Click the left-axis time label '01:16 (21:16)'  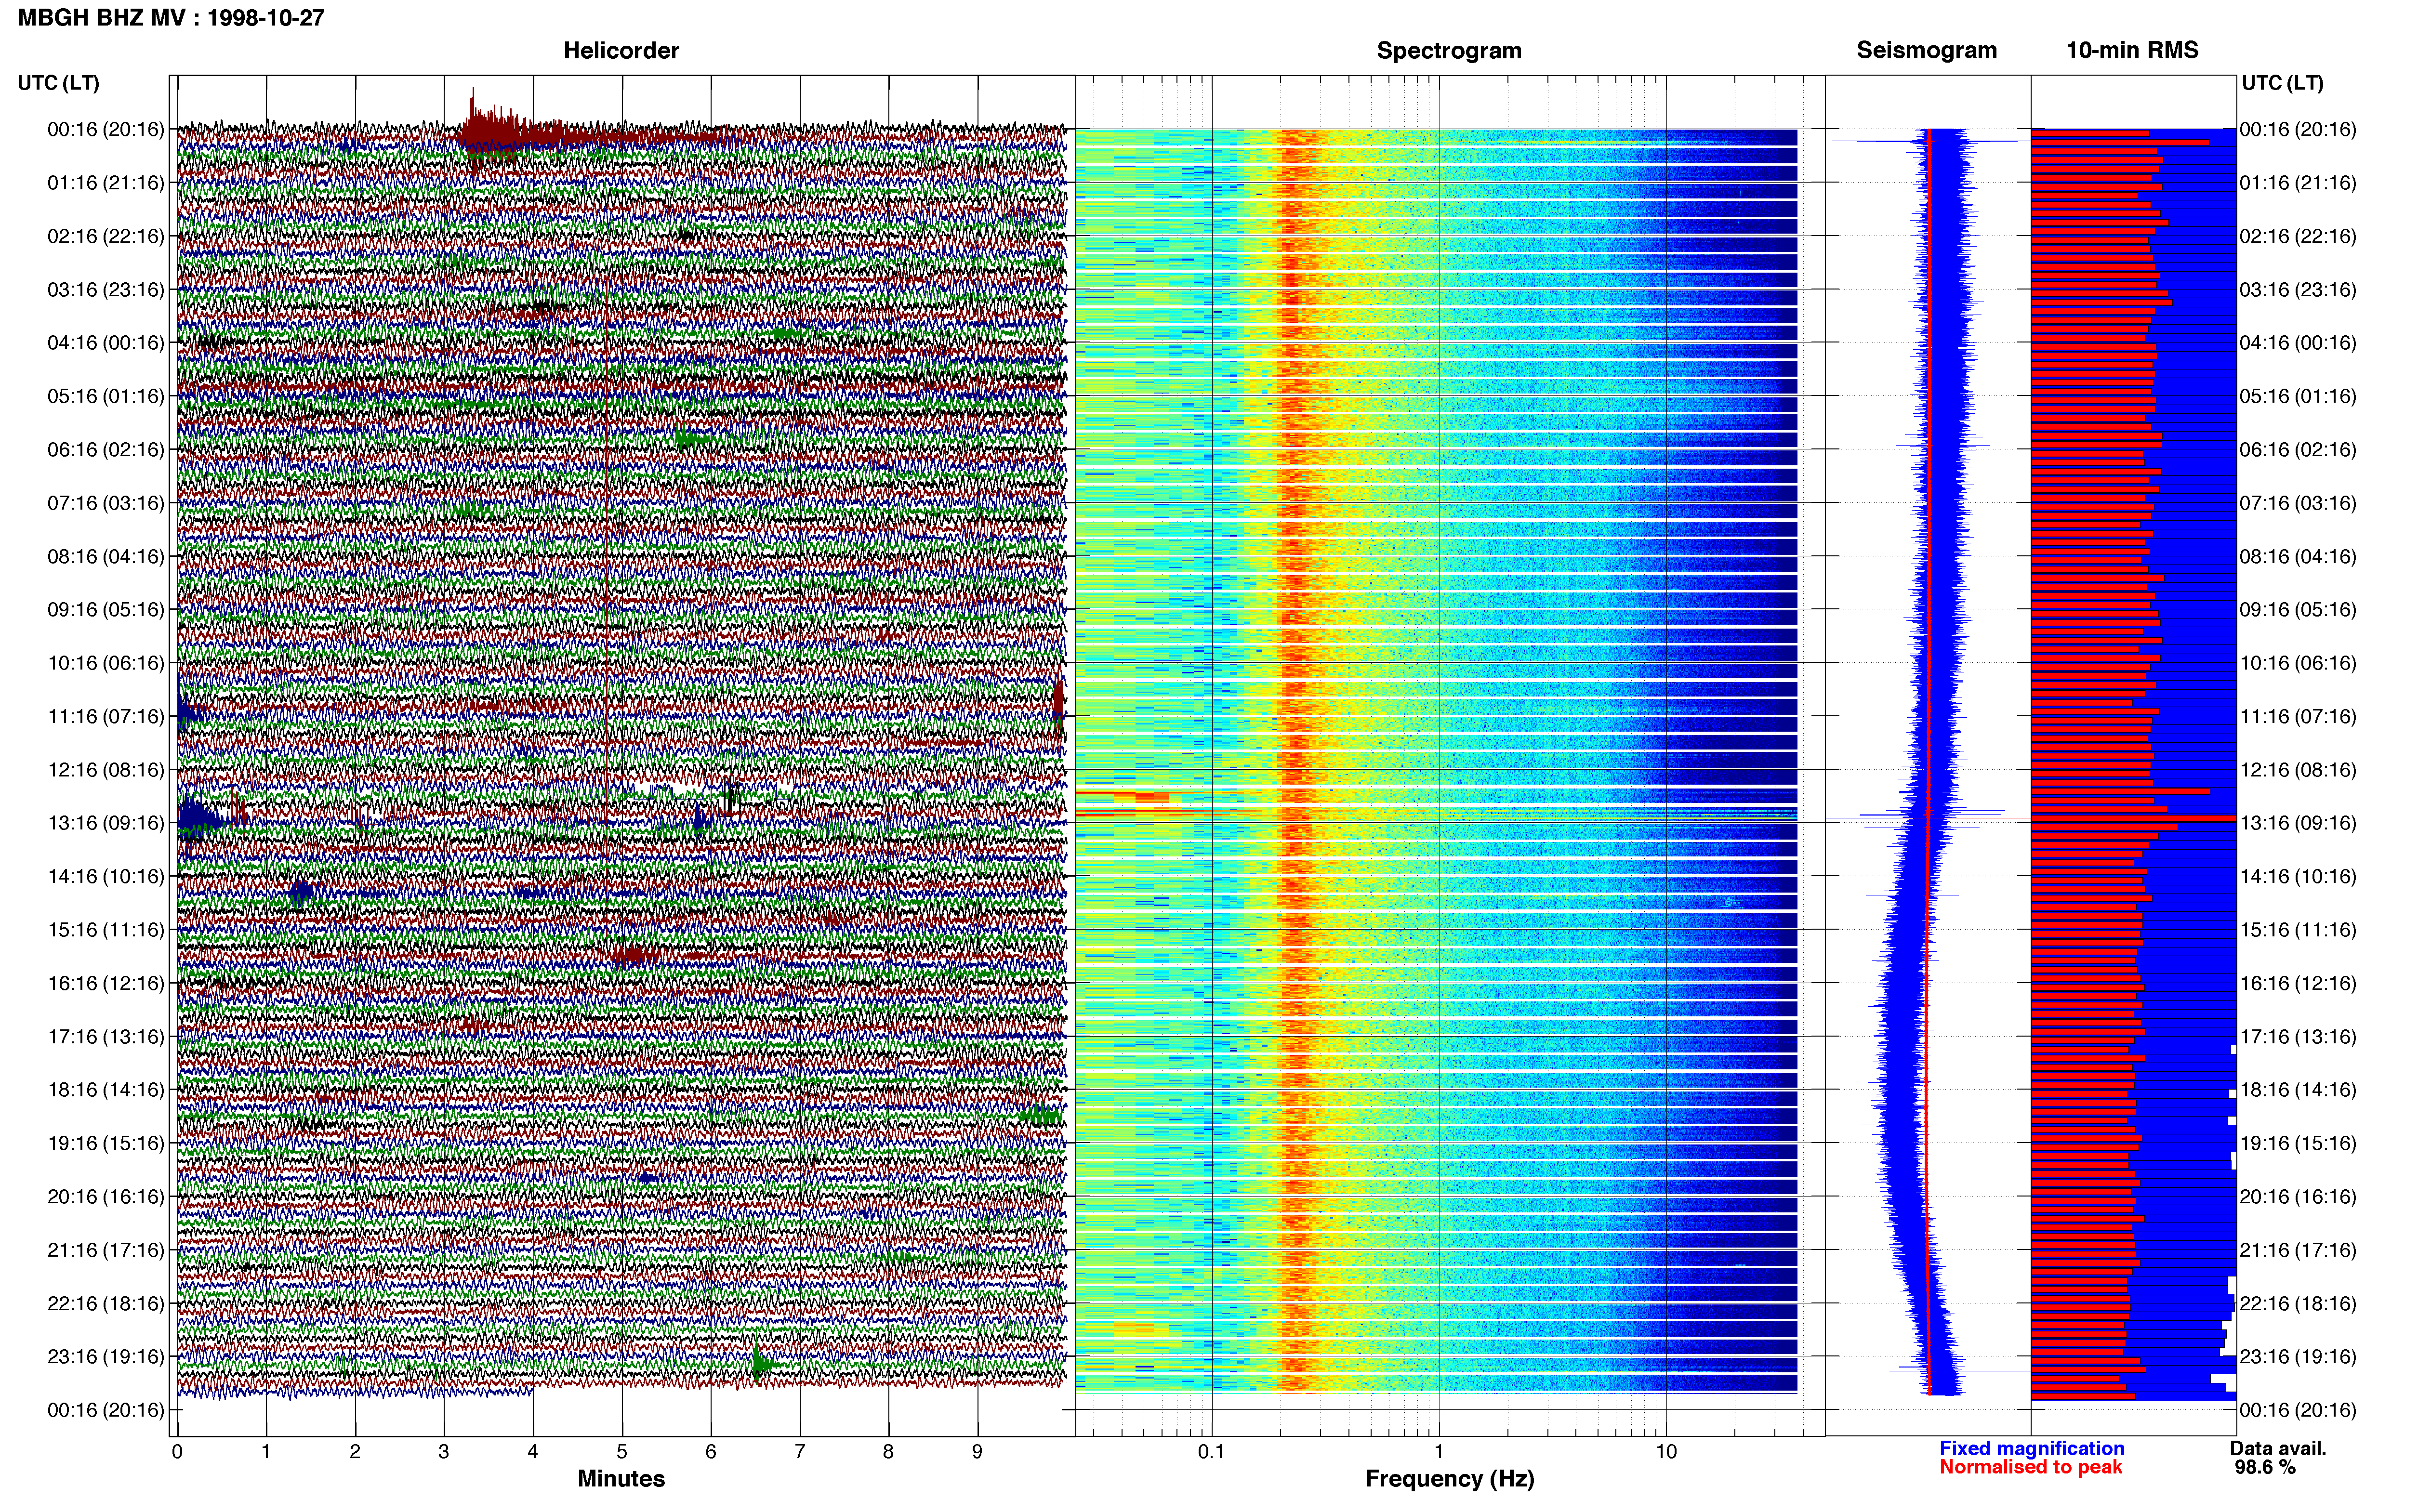coord(106,183)
